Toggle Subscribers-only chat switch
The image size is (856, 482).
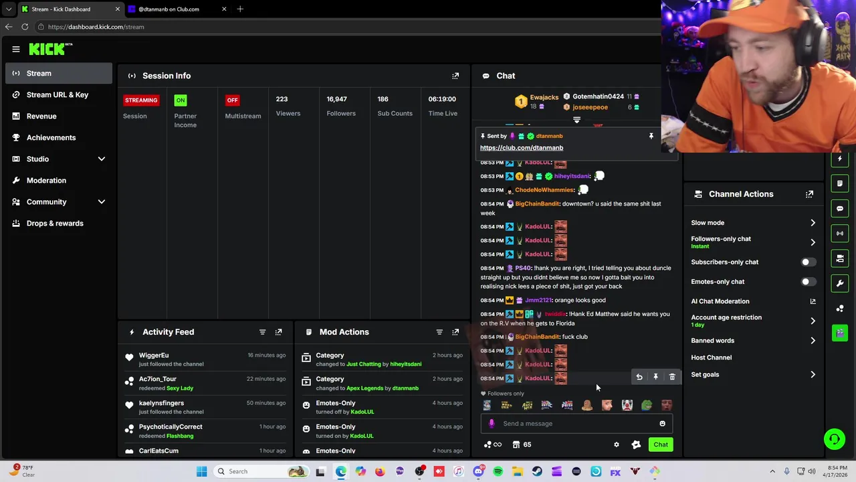pyautogui.click(x=808, y=262)
